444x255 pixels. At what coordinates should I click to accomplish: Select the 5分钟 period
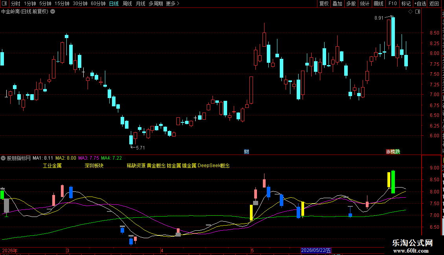45,4
